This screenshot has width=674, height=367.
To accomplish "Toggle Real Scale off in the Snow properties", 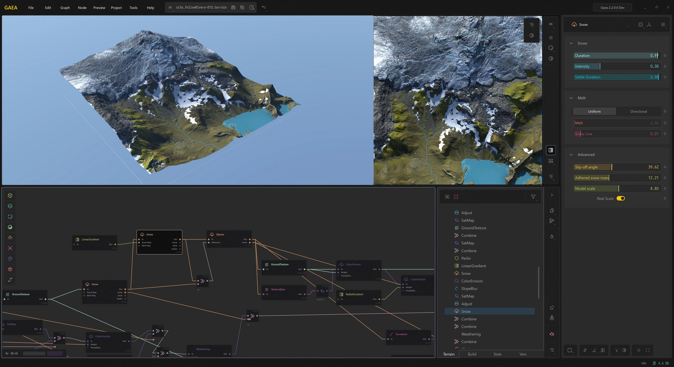I will (x=621, y=198).
